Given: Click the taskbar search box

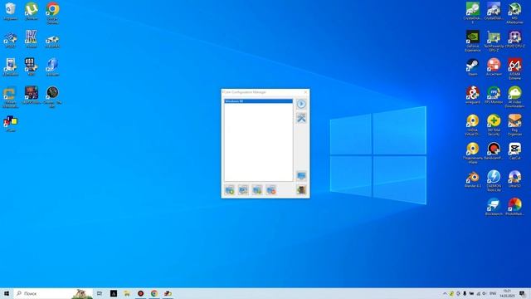Looking at the screenshot, I should coord(53,293).
